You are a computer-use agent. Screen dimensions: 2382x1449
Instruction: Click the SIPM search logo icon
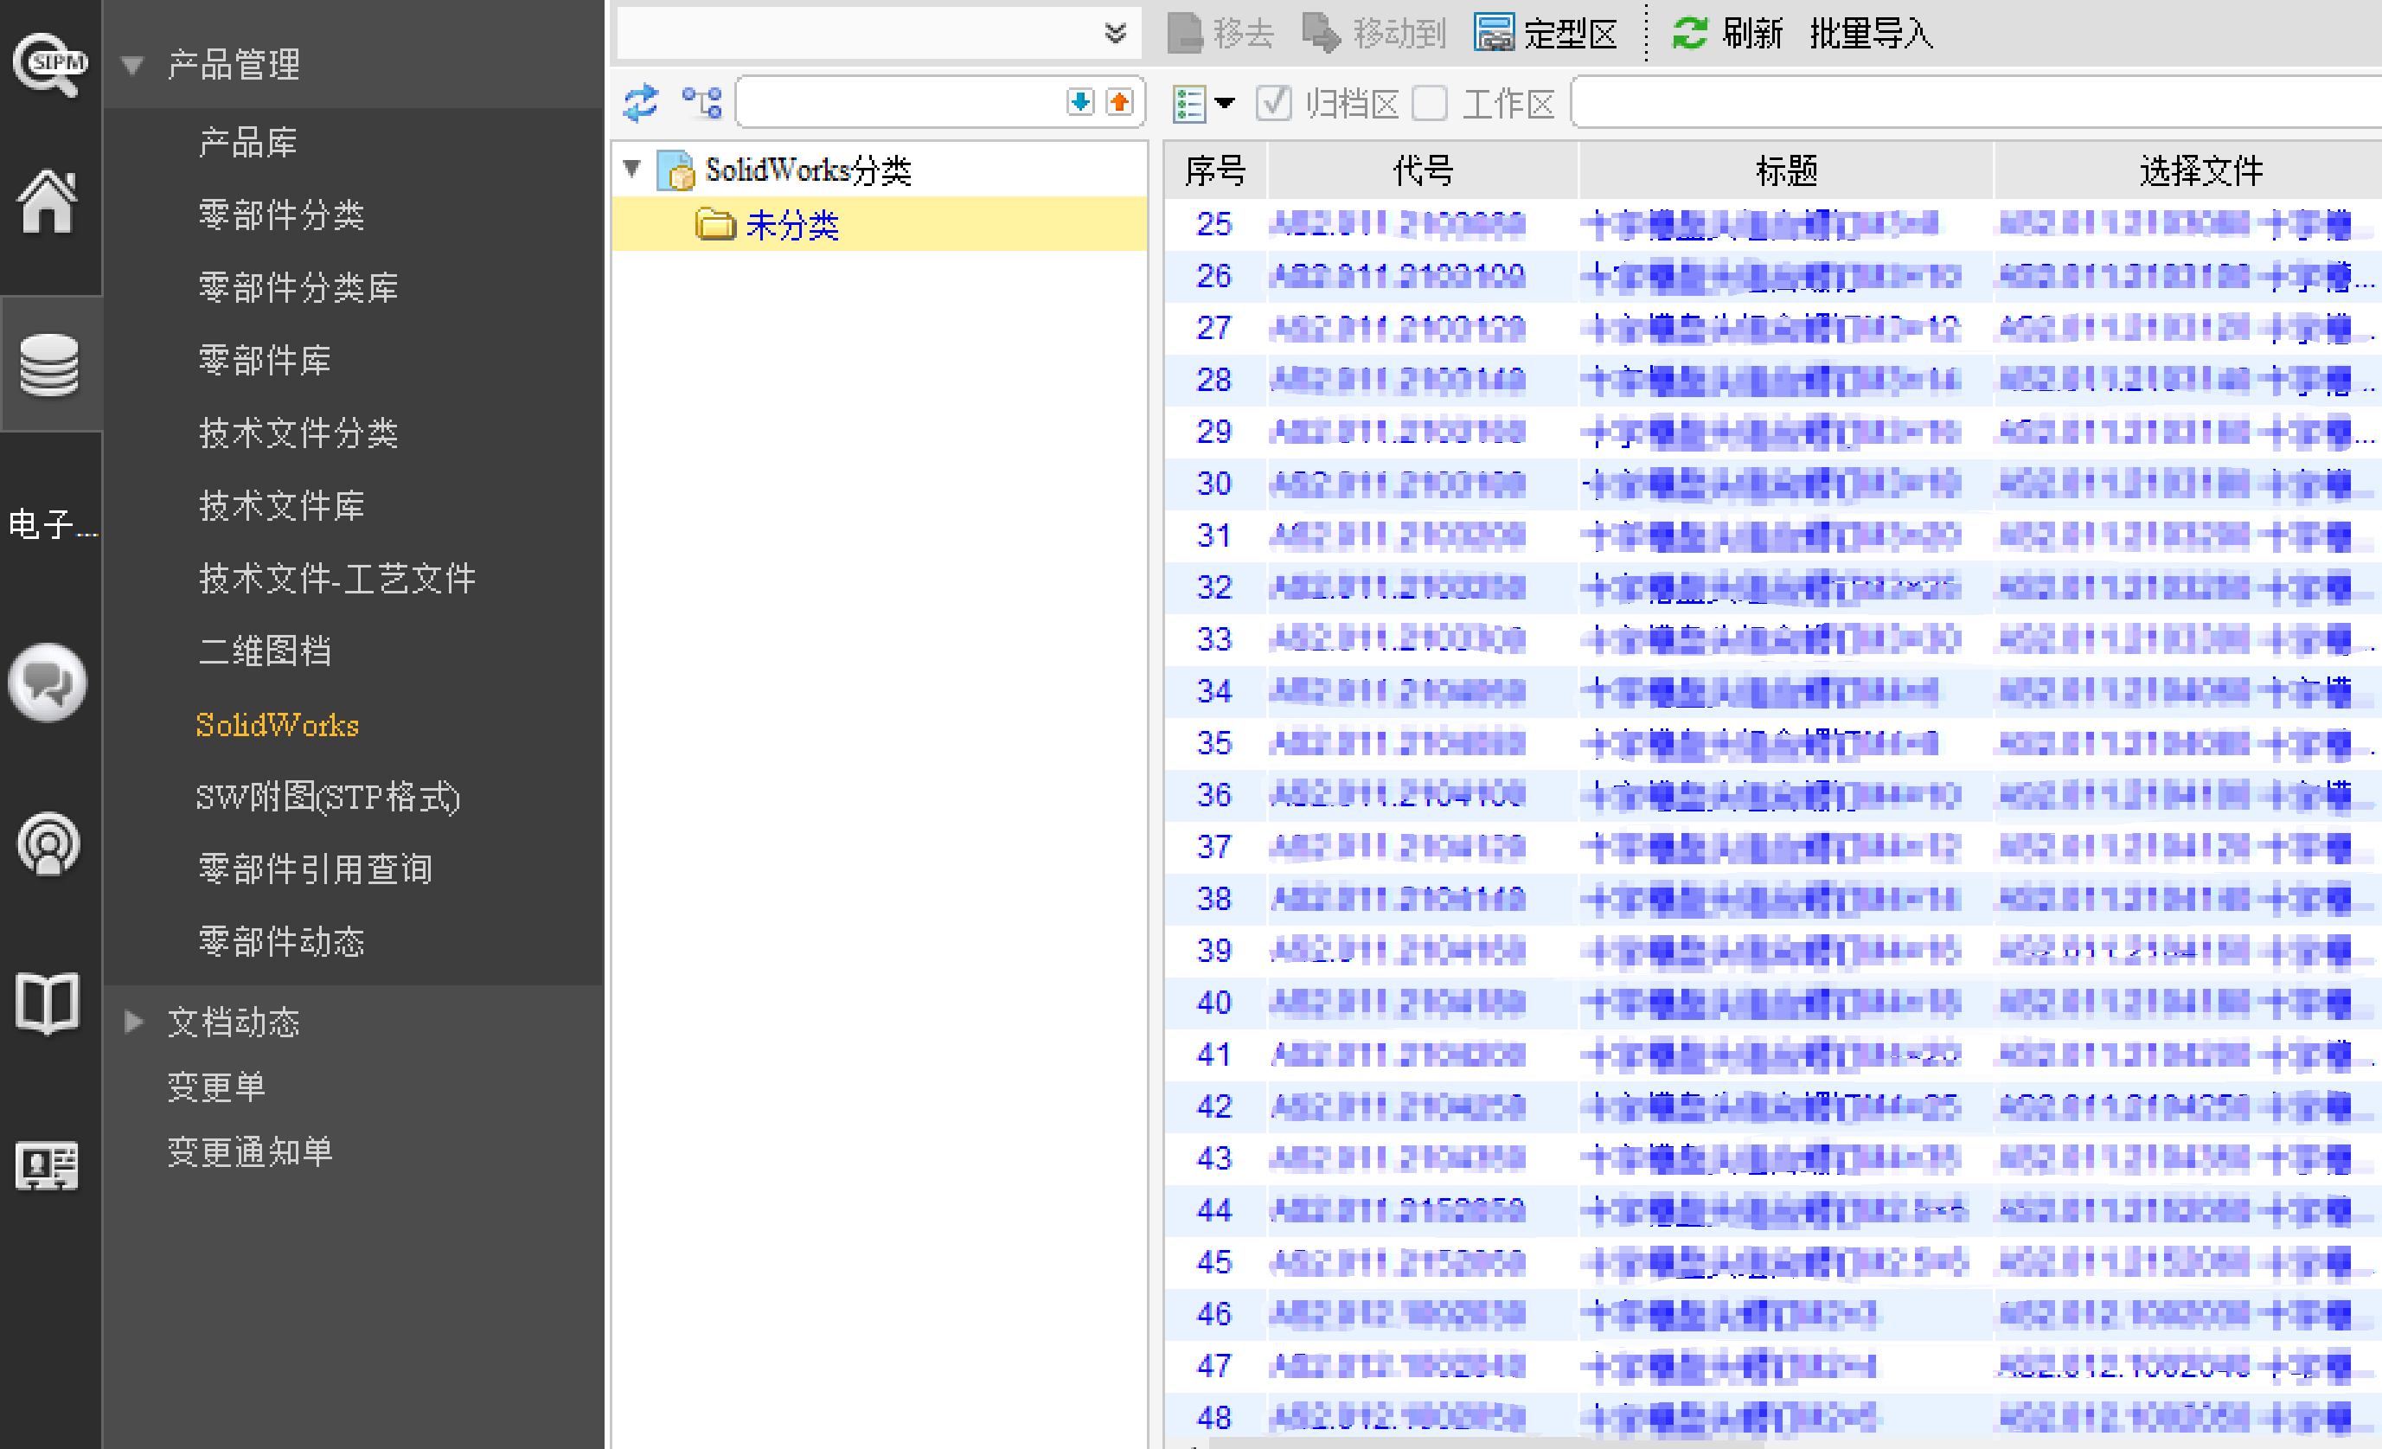48,64
